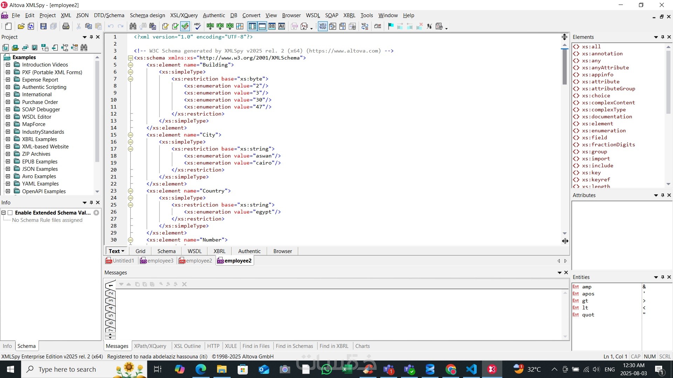
Task: Click the Find binoculars toolbar icon
Action: 133,26
